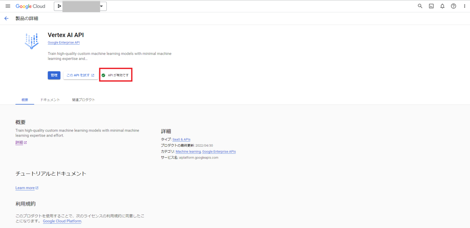This screenshot has width=470, height=228.
Task: Open the Learn more link
Action: (27, 188)
